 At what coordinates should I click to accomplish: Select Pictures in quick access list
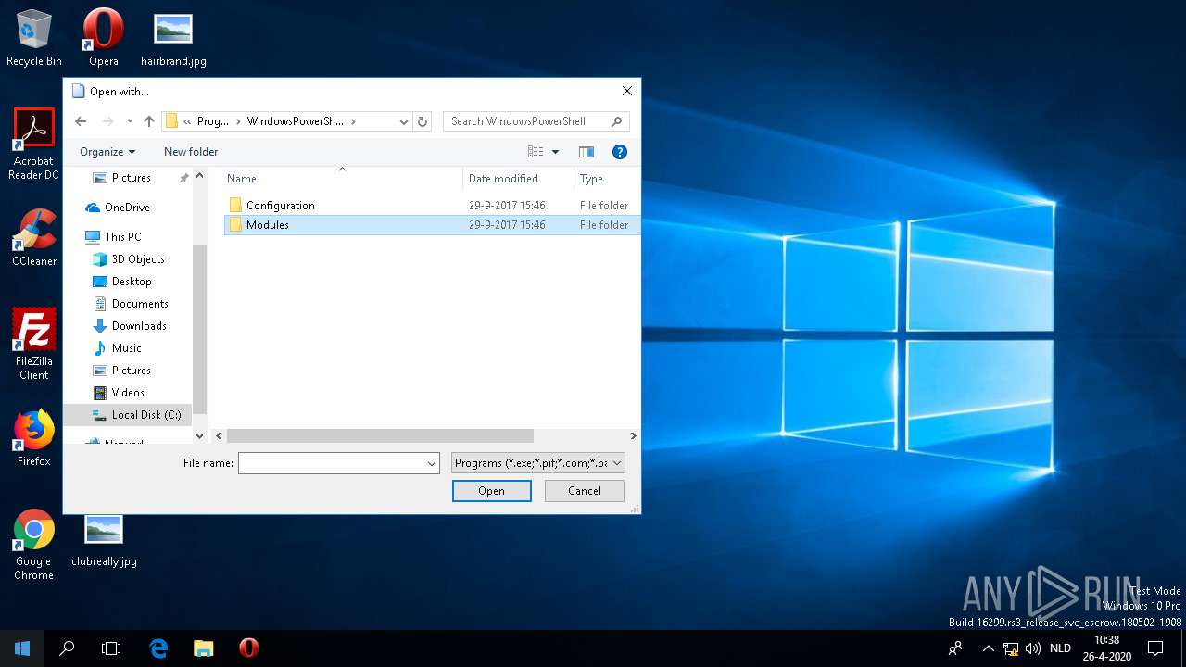pos(132,178)
